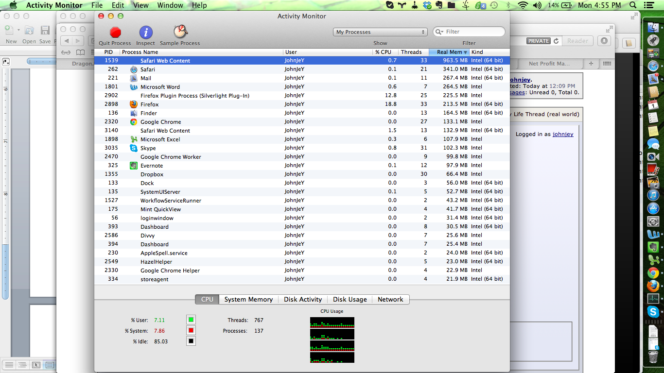Screen dimensions: 664x373
Task: Switch to the System Memory tab
Action: (x=248, y=300)
